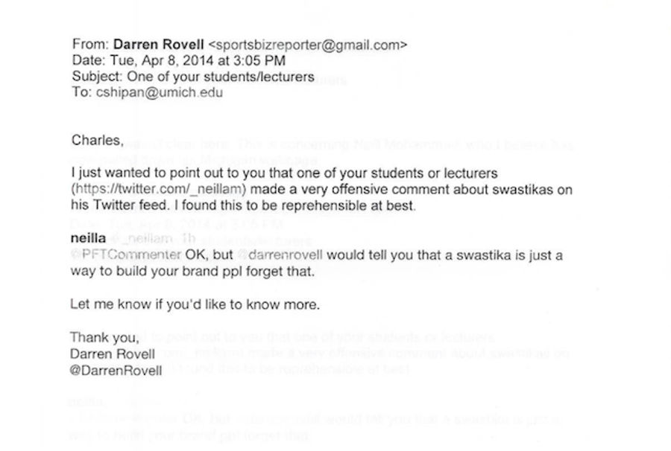
Task: Click the bold neilla username
Action: point(88,238)
